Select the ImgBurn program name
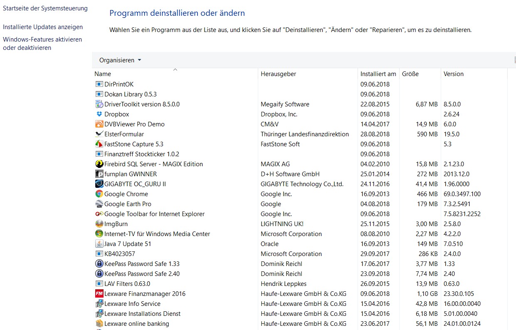Image resolution: width=516 pixels, height=330 pixels. [x=116, y=224]
